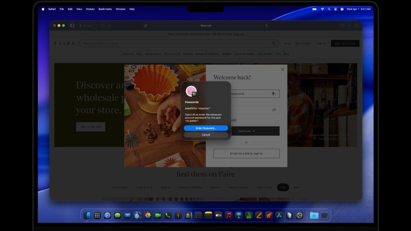
Task: Click Sign in link in Faire header
Action: point(321,43)
